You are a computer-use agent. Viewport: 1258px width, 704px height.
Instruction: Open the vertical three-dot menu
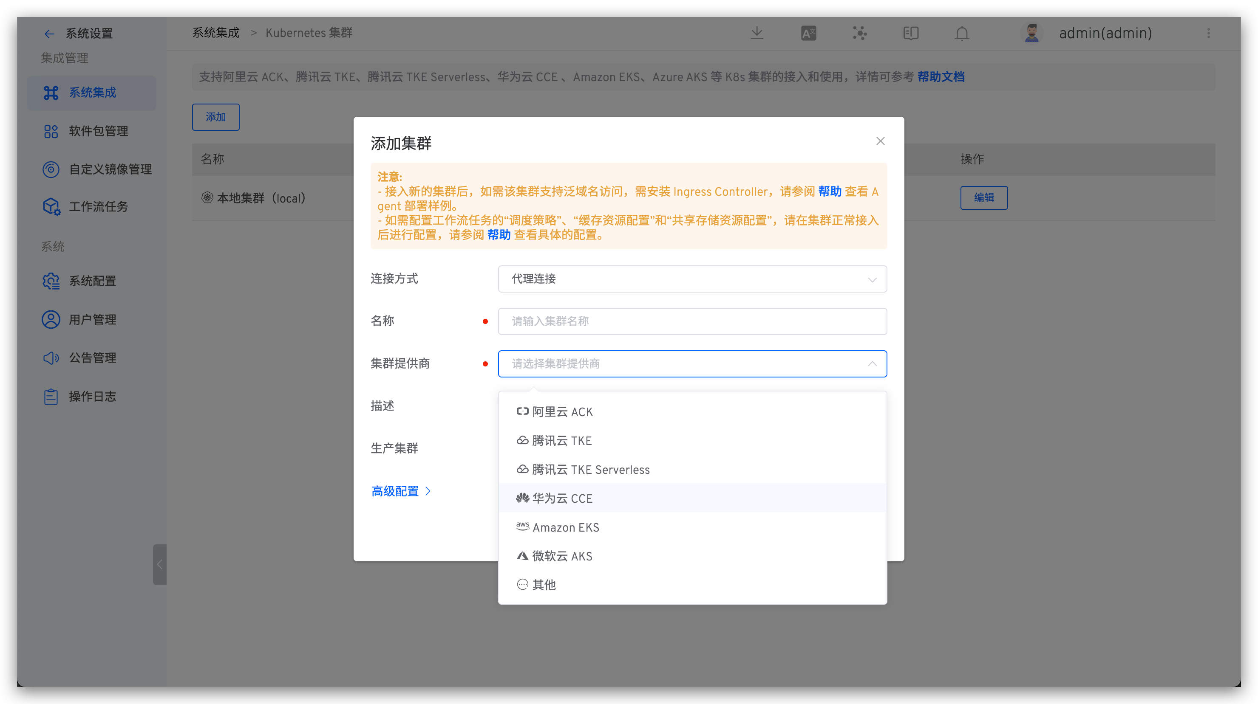[1209, 33]
